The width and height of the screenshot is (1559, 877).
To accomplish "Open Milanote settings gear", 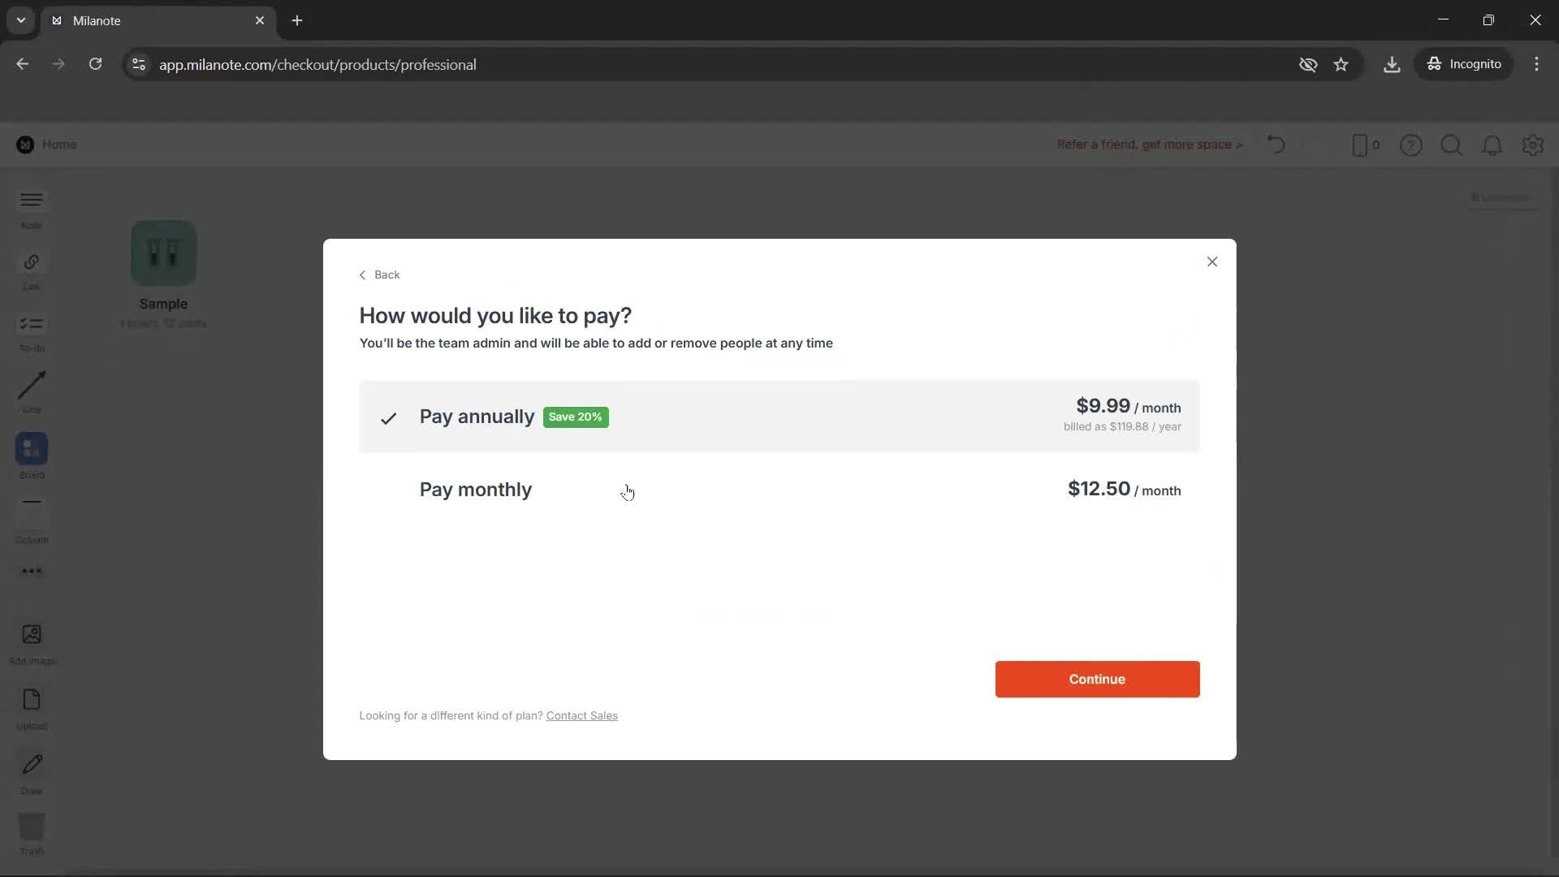I will [1533, 145].
